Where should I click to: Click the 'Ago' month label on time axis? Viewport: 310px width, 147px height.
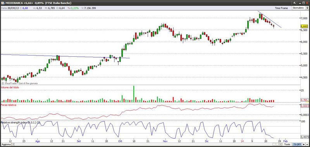pyautogui.click(x=38, y=141)
